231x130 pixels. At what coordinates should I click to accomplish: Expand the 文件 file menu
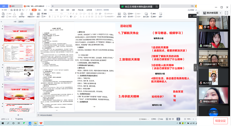(5, 10)
